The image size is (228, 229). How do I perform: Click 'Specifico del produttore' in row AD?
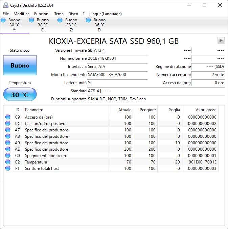[46, 149]
